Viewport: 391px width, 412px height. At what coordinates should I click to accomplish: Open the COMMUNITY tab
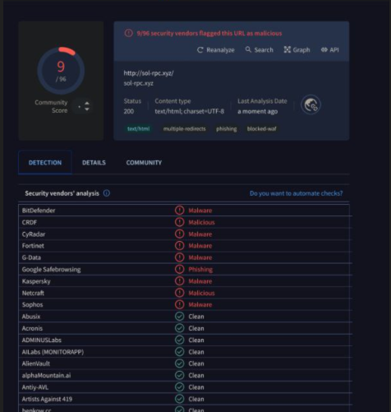point(144,163)
